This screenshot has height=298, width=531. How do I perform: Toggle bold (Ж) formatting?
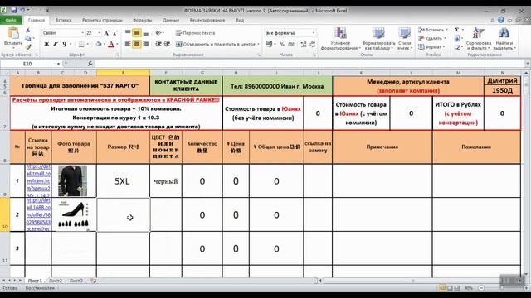pyautogui.click(x=46, y=44)
